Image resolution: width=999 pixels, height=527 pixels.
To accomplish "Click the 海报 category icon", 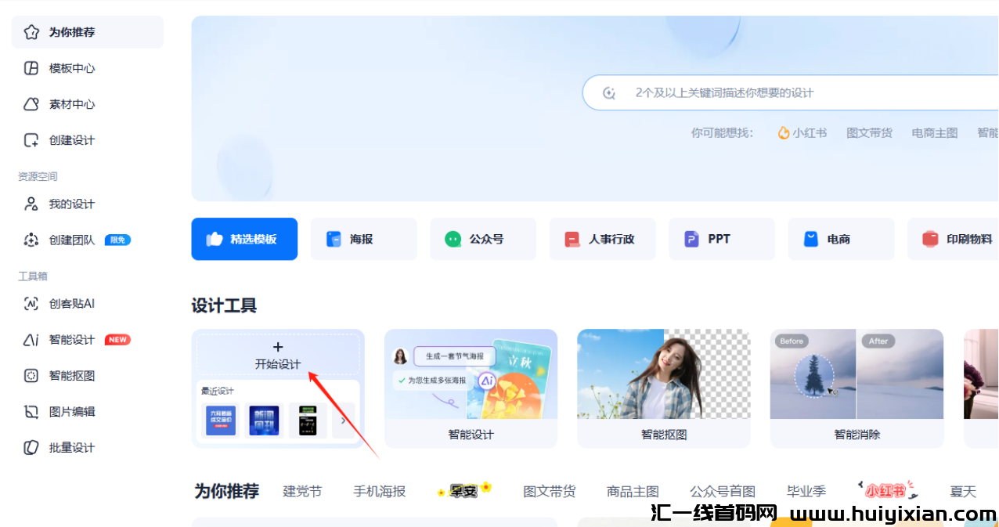I will point(334,239).
